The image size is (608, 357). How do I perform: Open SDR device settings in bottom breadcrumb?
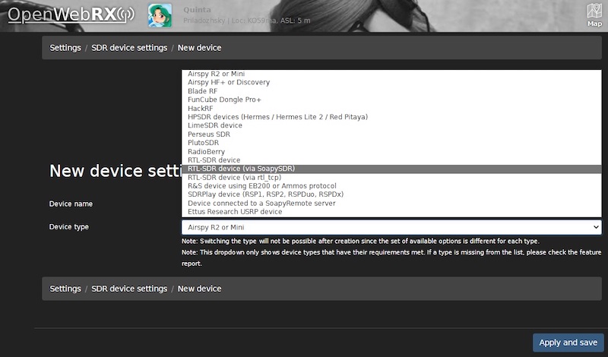(129, 289)
